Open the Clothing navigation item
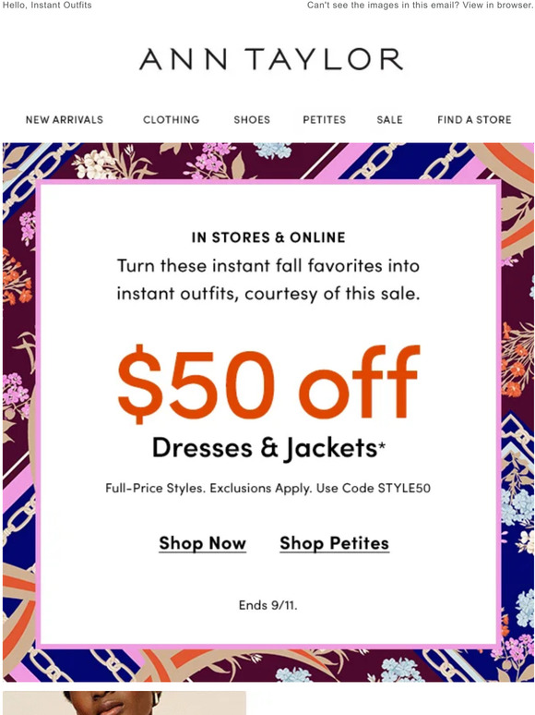This screenshot has width=535, height=715. (172, 119)
